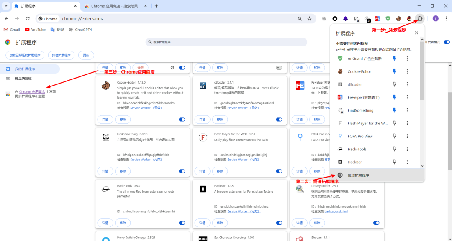Viewport: 452px width, 241px height.
Task: Open more options for HackBar in popup
Action: [x=407, y=162]
